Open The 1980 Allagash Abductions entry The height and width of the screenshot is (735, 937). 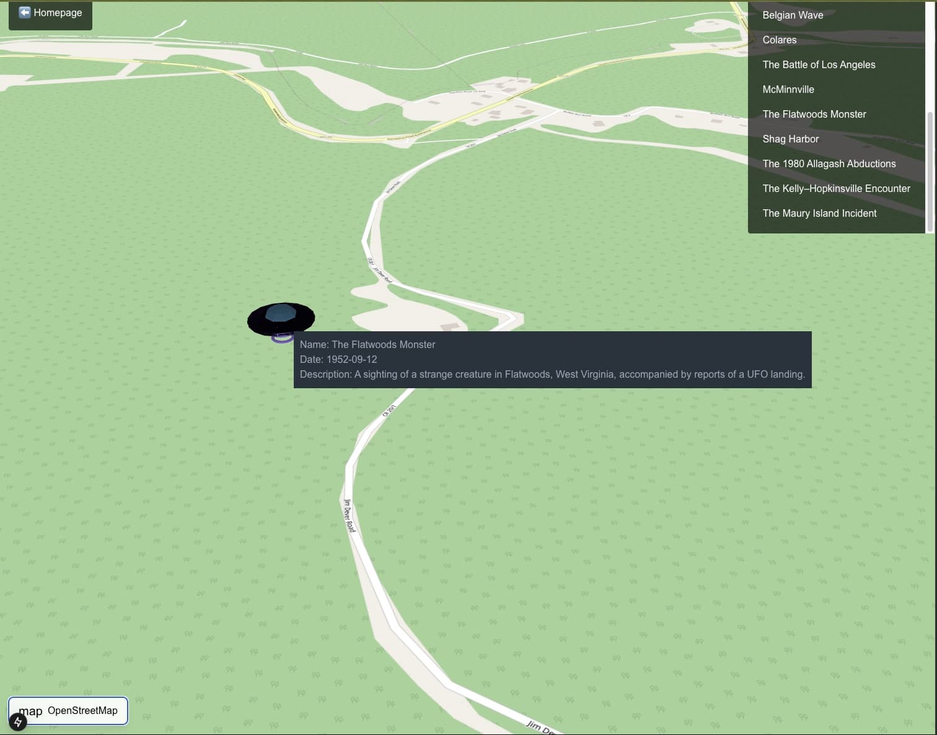pos(829,163)
